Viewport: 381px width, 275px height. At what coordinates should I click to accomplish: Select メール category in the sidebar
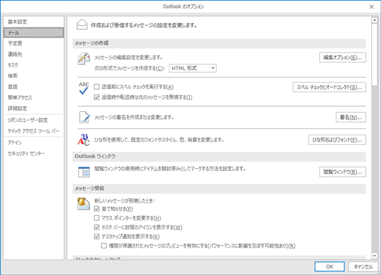click(34, 32)
